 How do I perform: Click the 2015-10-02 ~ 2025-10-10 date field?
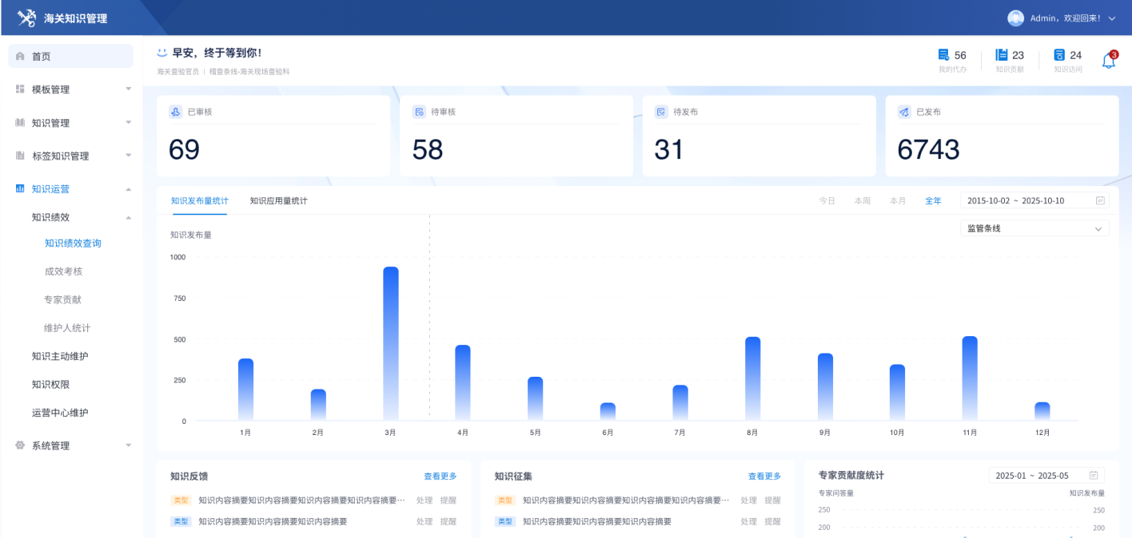point(1034,200)
